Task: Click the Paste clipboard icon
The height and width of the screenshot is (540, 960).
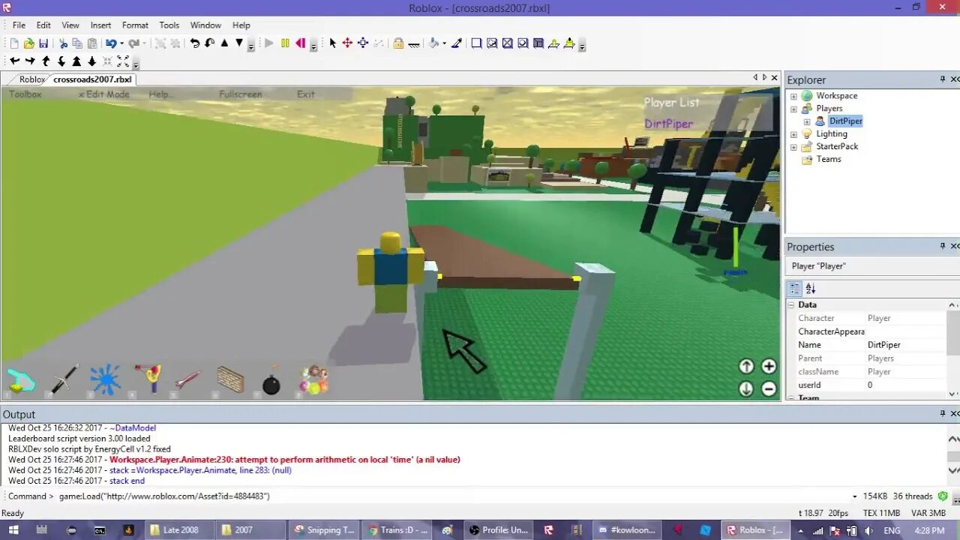Action: 92,43
